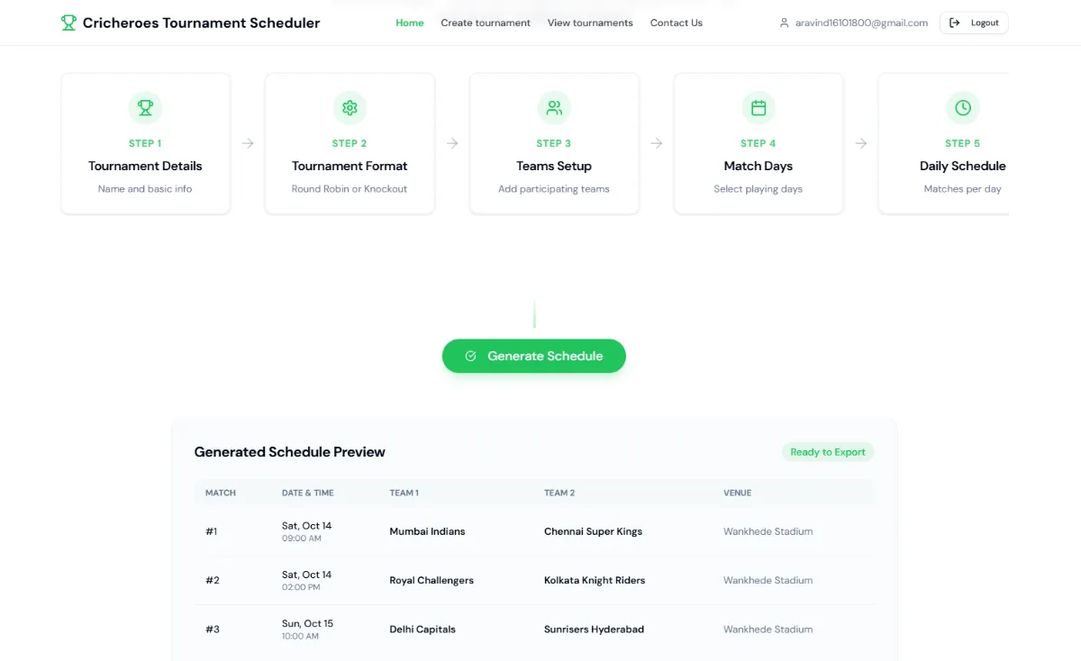
Task: Click the DATE & TIME column header
Action: coord(308,493)
